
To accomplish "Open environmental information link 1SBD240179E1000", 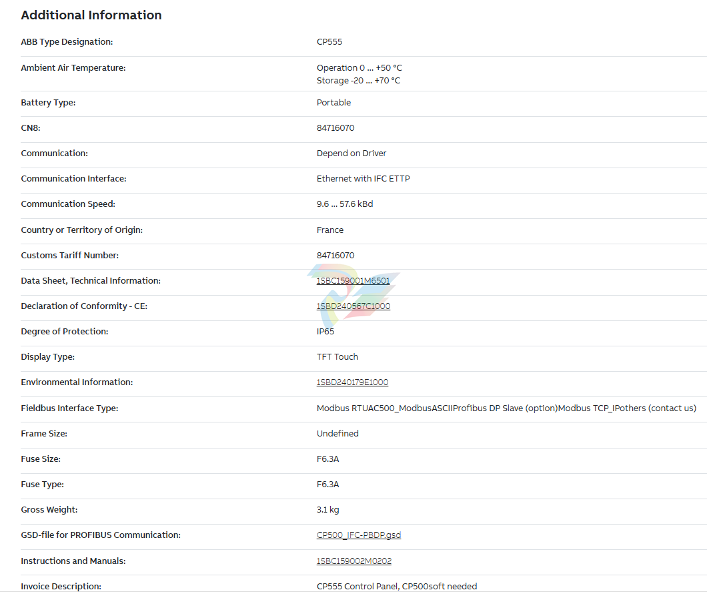I will 352,382.
